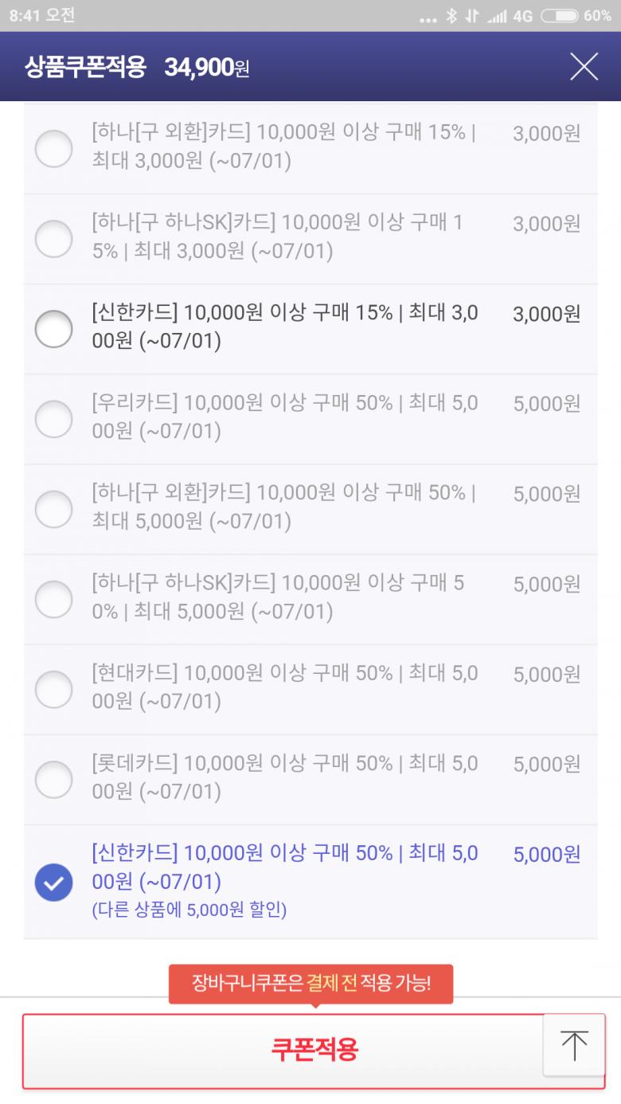621x1104 pixels.
Task: Deselect the checked 신한카드 50% coupon
Action: 54,882
